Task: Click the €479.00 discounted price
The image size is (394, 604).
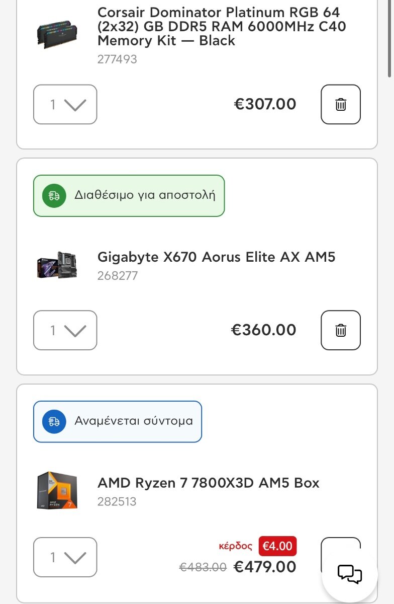Action: pos(265,567)
